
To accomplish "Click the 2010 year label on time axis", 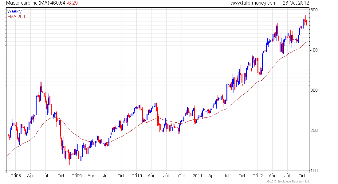I will tap(137, 176).
